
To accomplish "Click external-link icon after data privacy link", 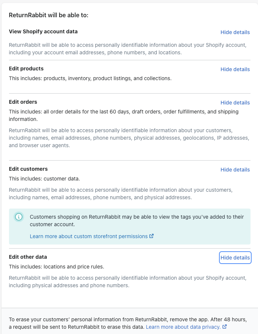I will pos(225,327).
